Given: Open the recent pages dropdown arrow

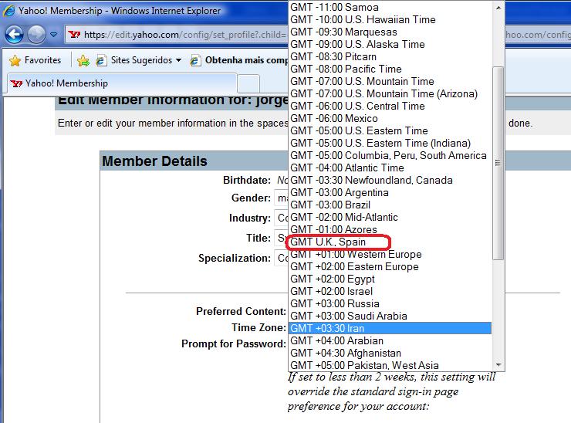Looking at the screenshot, I should click(54, 35).
